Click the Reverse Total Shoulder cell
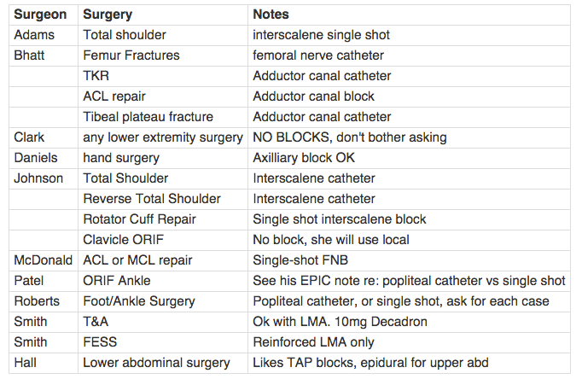The height and width of the screenshot is (379, 582). 163,199
